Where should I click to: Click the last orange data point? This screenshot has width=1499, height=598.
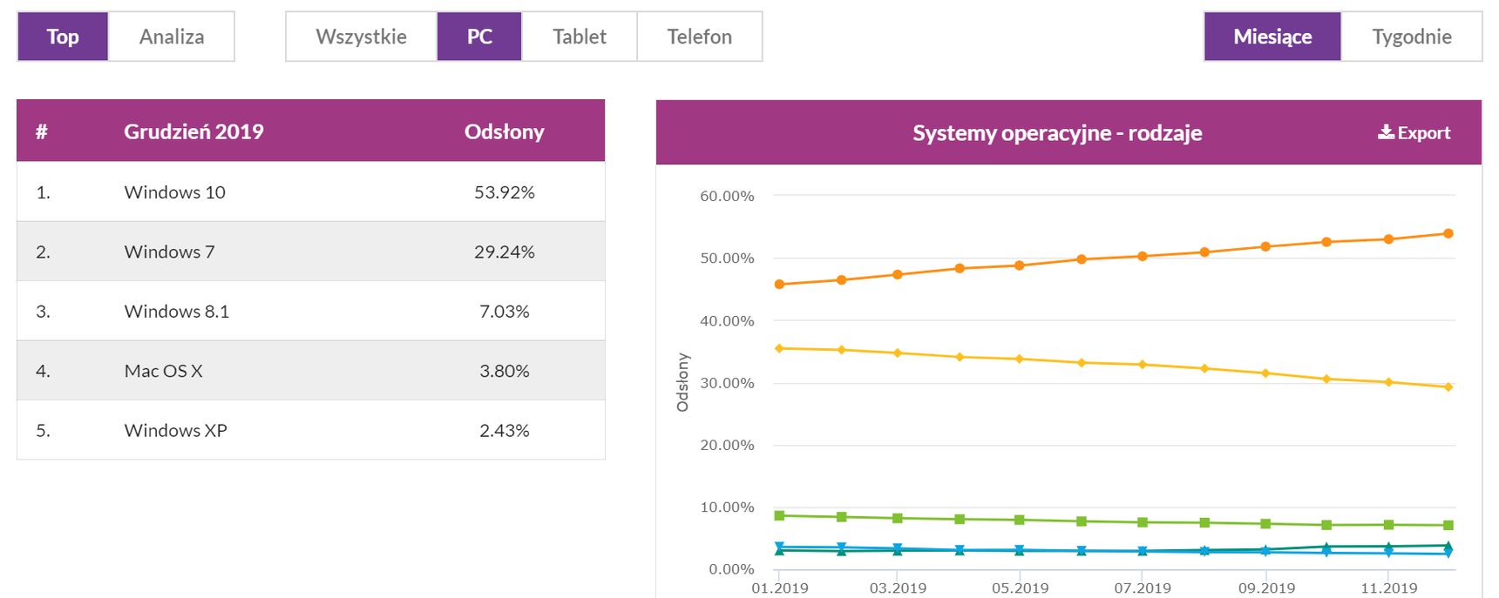1448,233
